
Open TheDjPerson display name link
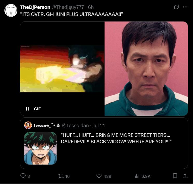point(35,7)
